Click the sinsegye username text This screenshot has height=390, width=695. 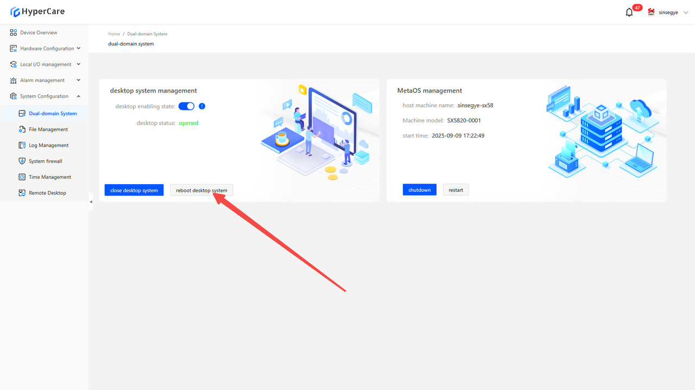pos(668,12)
